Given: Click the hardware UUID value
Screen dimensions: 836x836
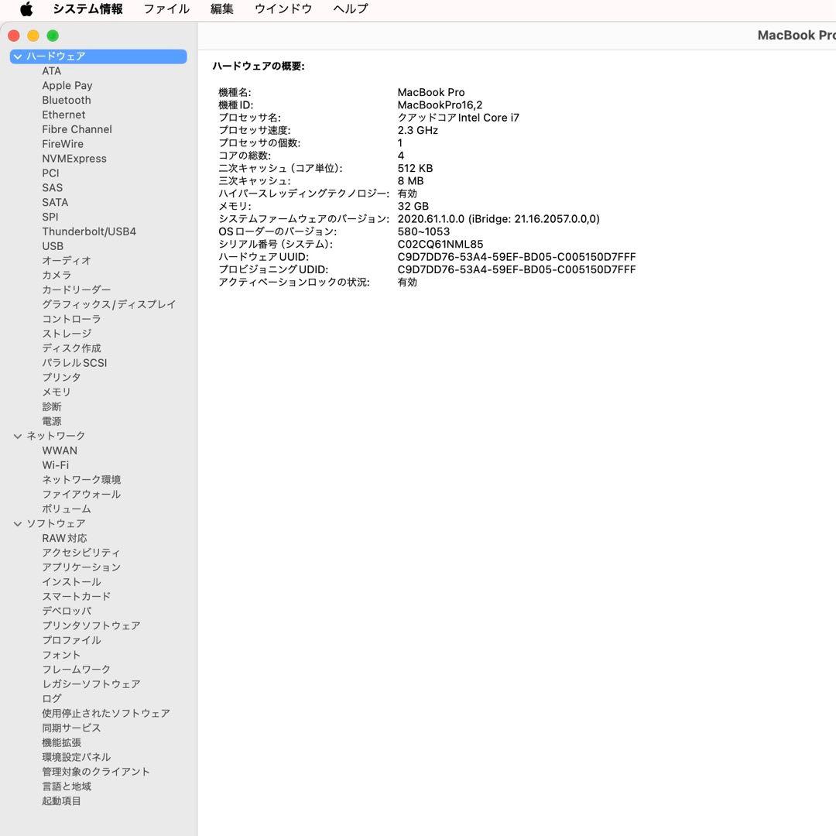Looking at the screenshot, I should [516, 257].
